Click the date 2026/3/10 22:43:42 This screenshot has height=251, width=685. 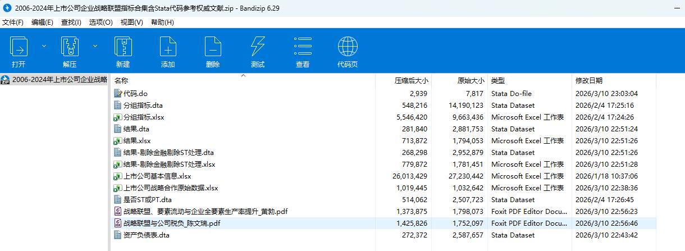tap(606, 235)
